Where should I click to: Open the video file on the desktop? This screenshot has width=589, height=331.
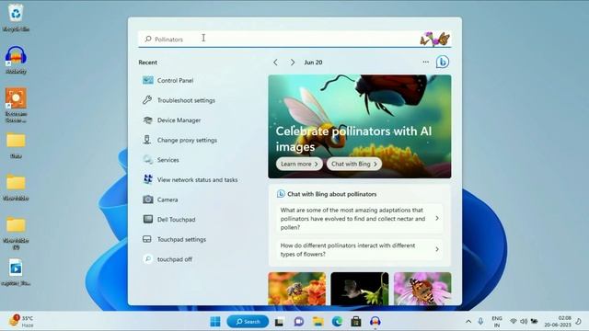pyautogui.click(x=16, y=272)
